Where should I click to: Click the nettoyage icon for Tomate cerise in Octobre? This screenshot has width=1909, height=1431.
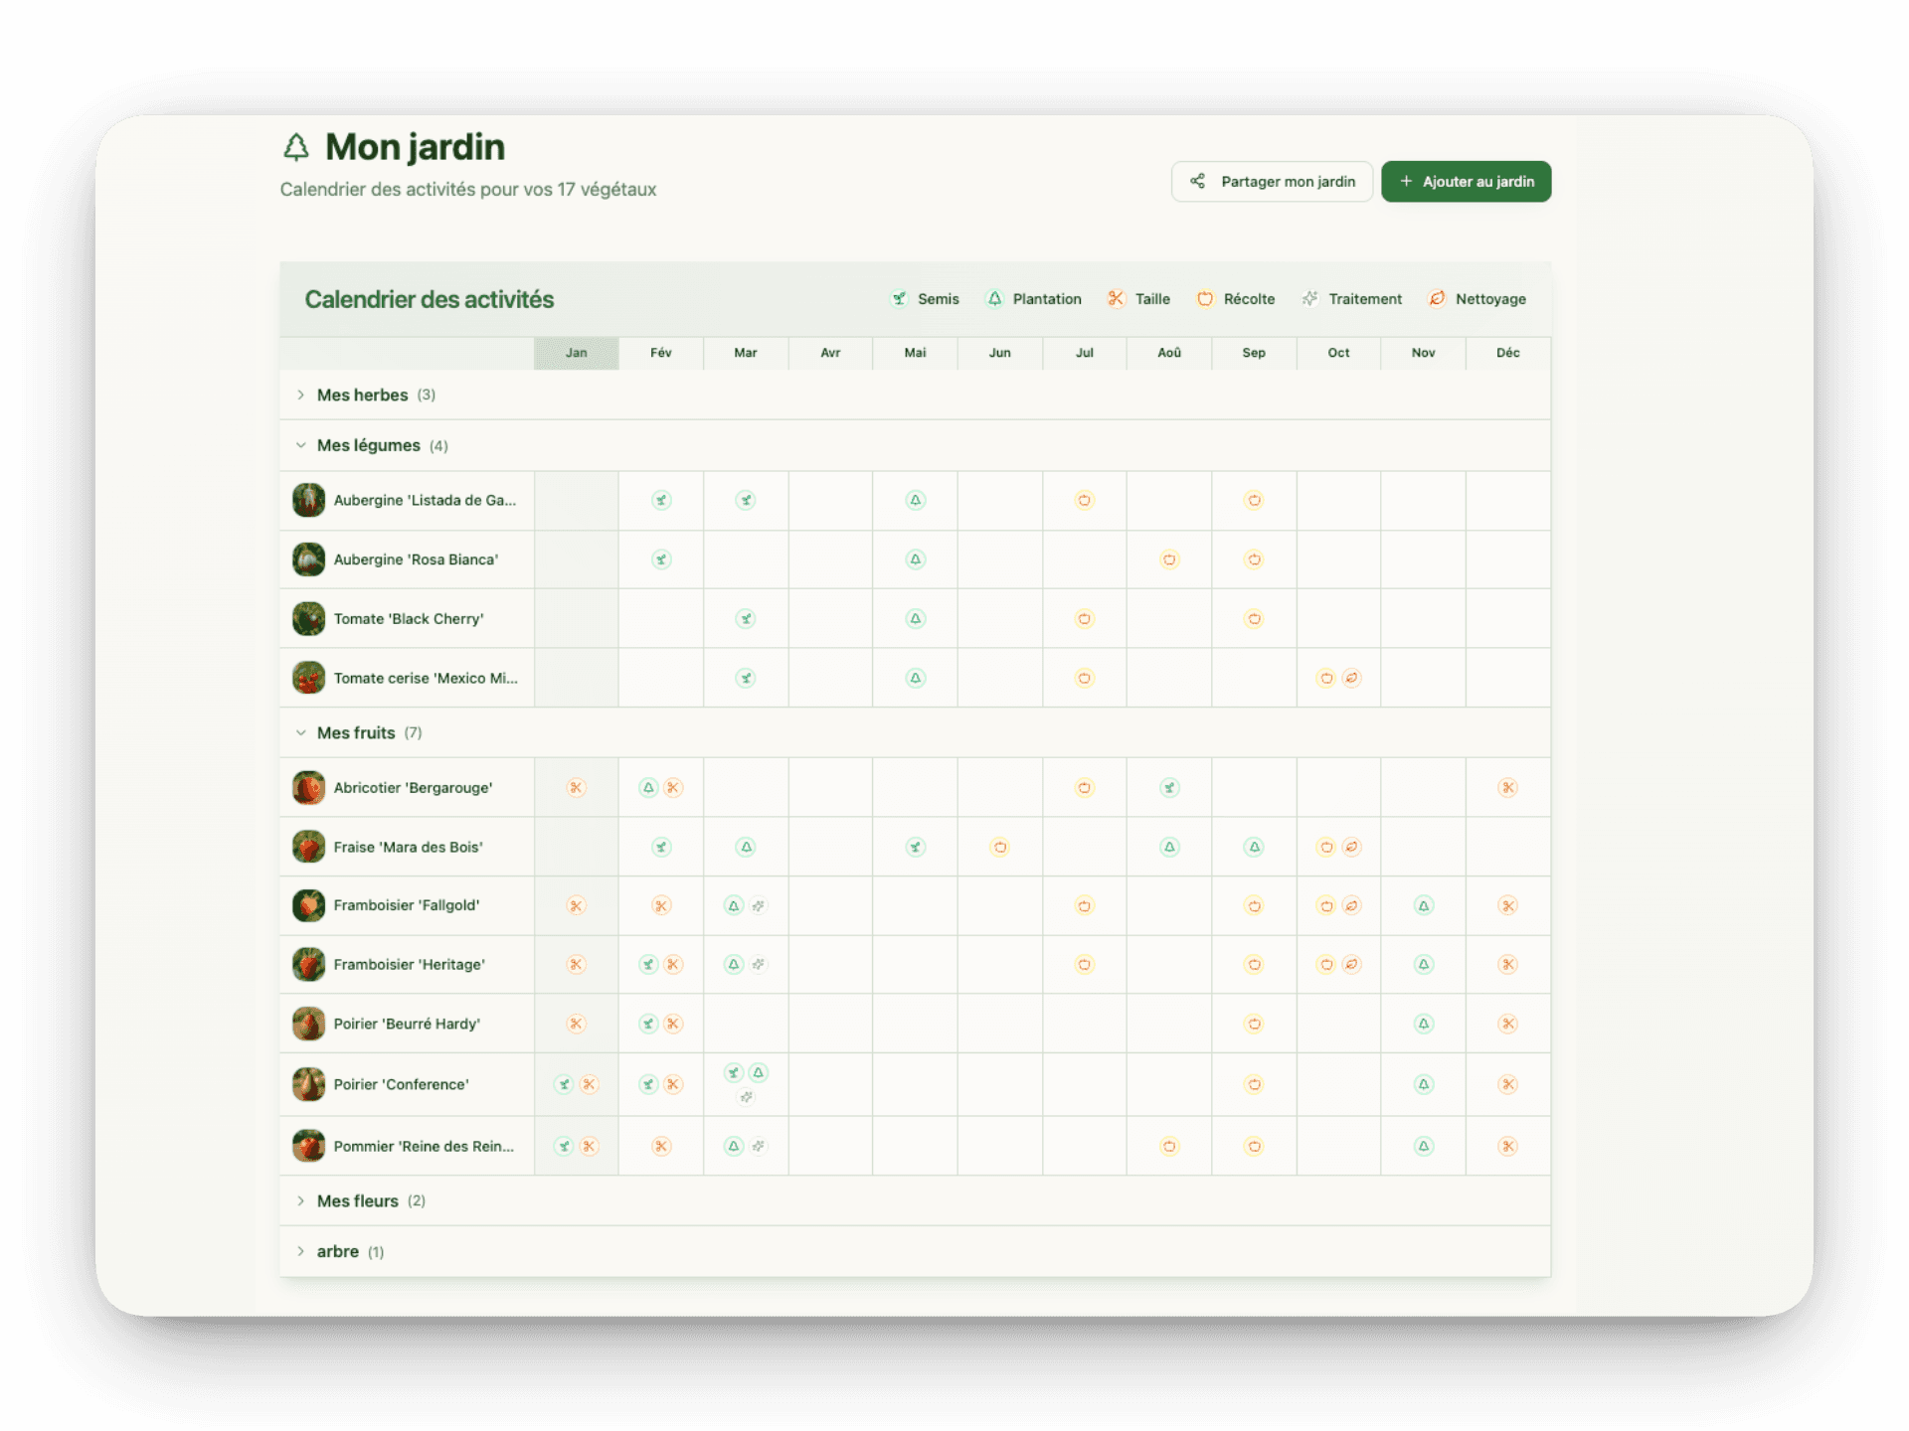pyautogui.click(x=1350, y=679)
